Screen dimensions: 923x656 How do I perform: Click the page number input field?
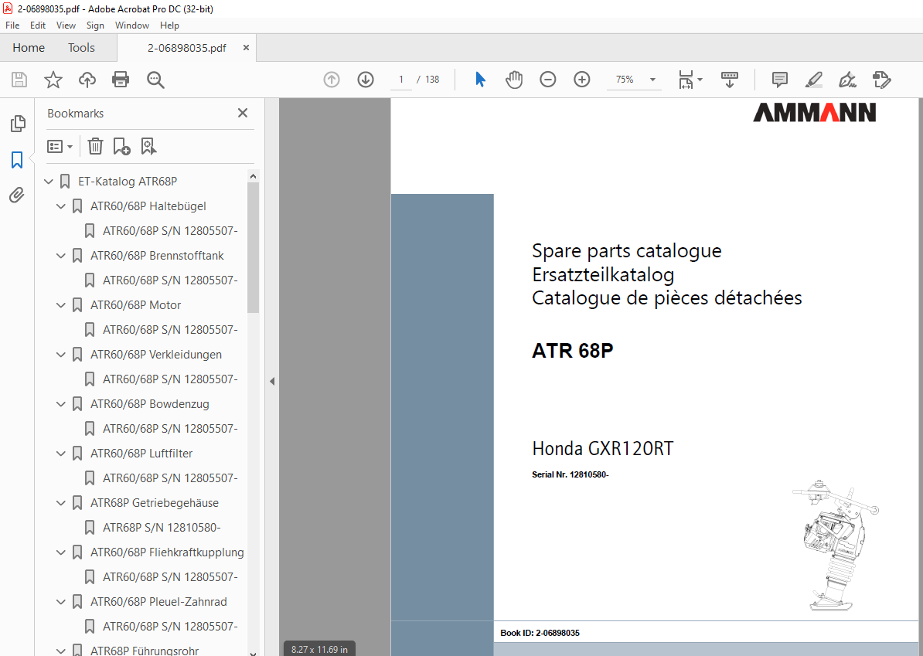pos(401,80)
